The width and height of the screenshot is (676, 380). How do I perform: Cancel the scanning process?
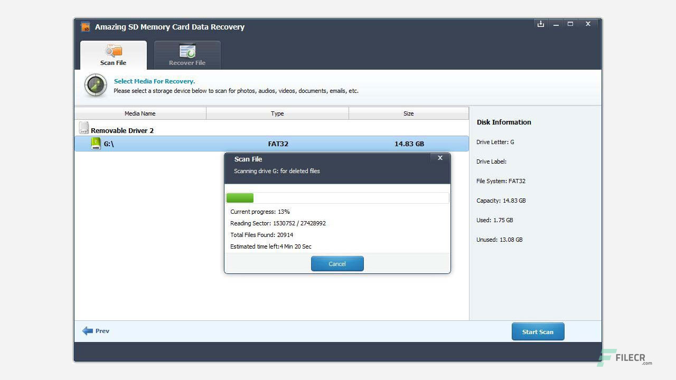click(337, 264)
